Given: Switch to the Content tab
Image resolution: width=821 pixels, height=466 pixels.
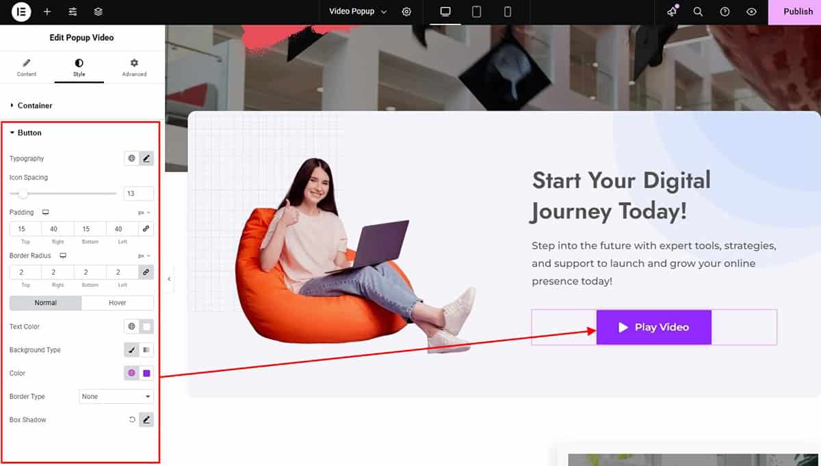Looking at the screenshot, I should [x=27, y=68].
